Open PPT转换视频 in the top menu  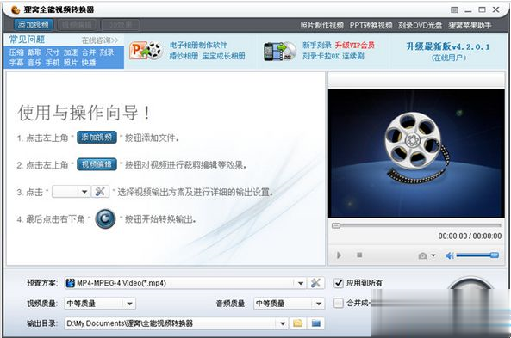tap(371, 25)
